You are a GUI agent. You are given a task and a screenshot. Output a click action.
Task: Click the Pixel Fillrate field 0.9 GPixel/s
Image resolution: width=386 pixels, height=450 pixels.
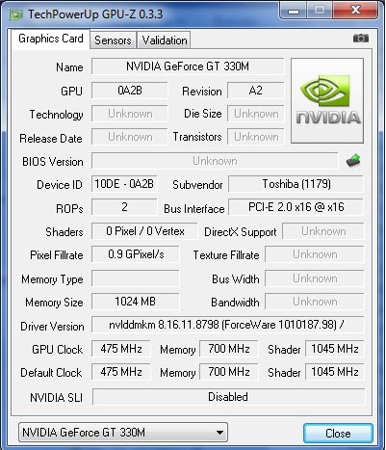136,254
